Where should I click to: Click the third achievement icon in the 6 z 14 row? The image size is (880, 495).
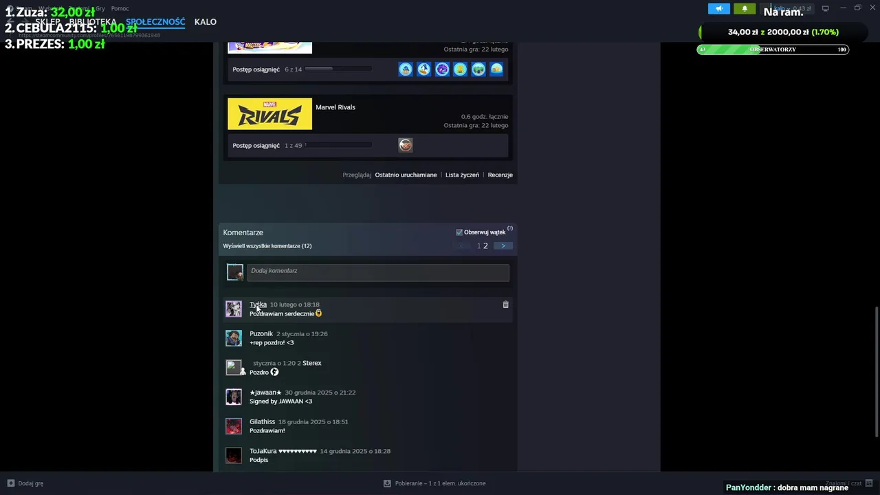[x=442, y=69]
